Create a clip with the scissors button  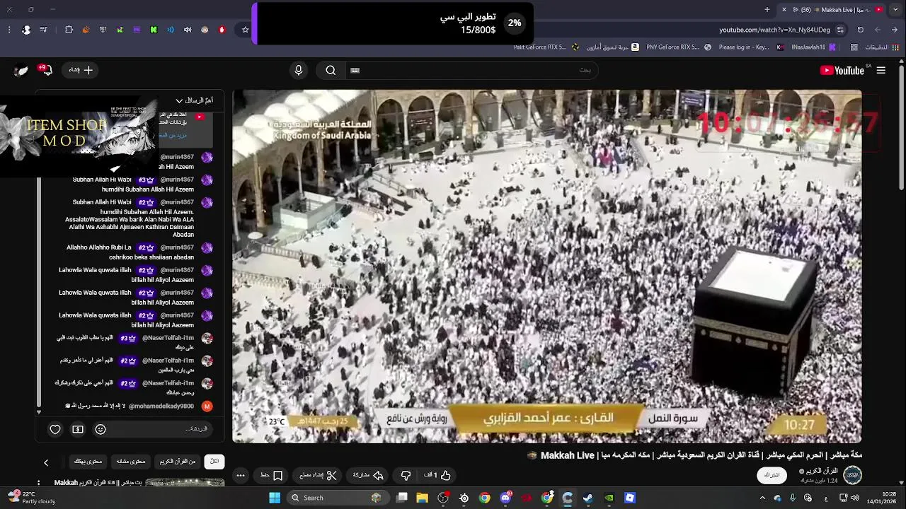[319, 475]
